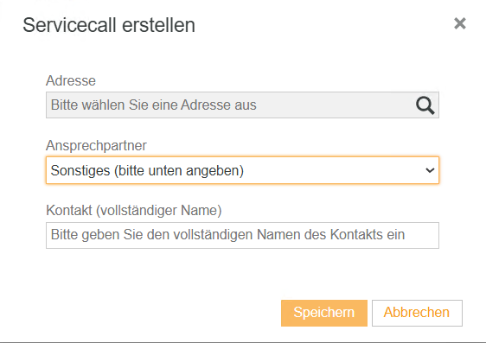Focus the Kontakt full name input field
This screenshot has width=486, height=343.
242,235
